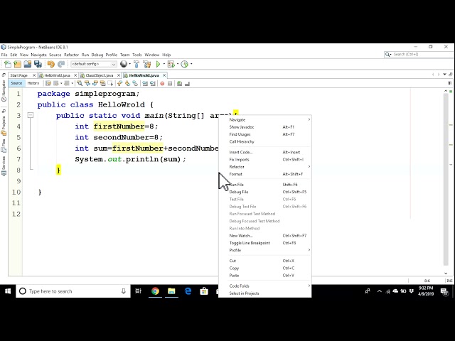Click the Stop Macro Recording icon
Viewport: 455px width, 341px height.
click(x=170, y=84)
